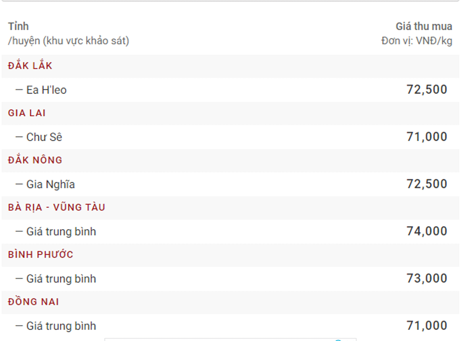Select the Chư Sê district row
The width and height of the screenshot is (476, 341).
coord(44,137)
